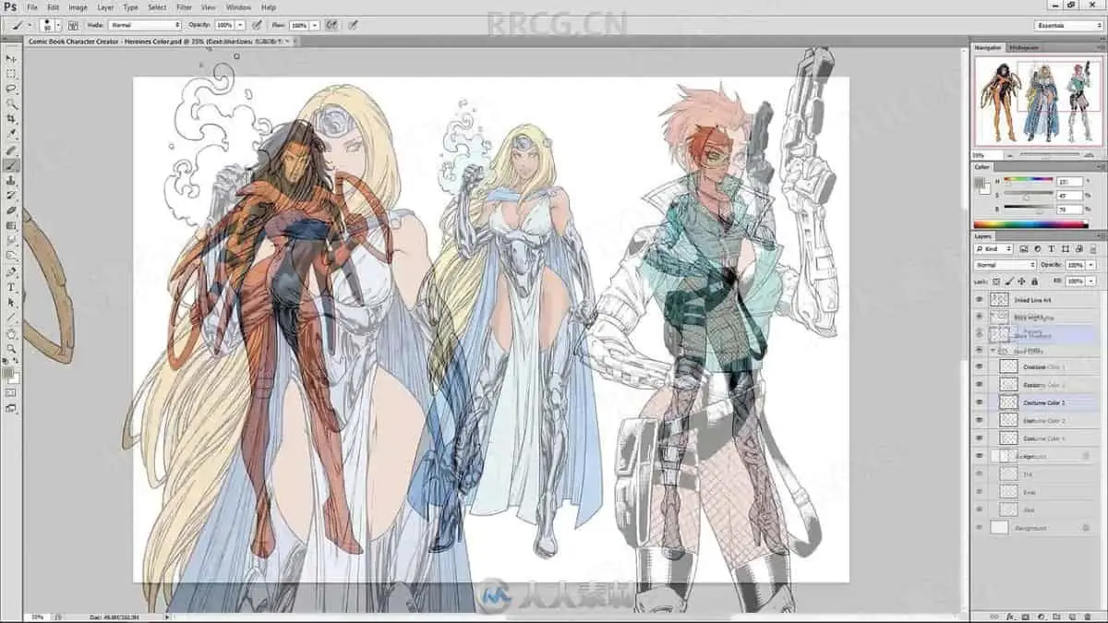
Task: Toggle eye of Costume layer above Color 3
Action: coord(980,385)
